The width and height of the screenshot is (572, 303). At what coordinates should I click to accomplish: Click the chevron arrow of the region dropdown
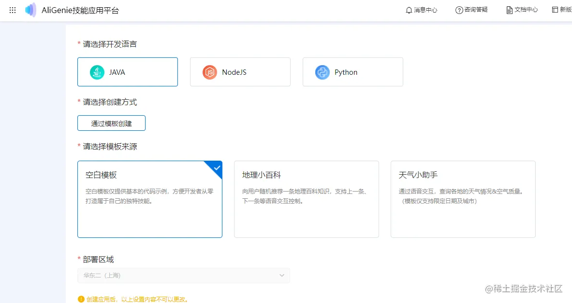281,275
